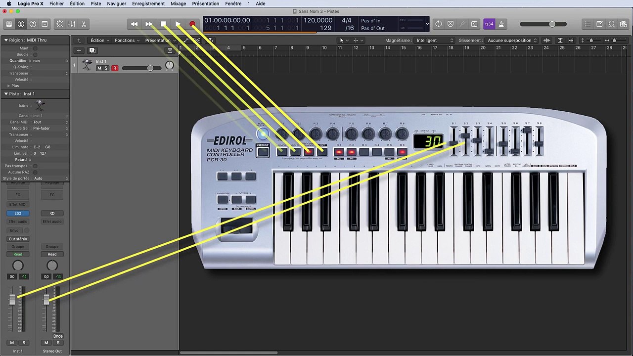The height and width of the screenshot is (356, 633).
Task: Click the Fast Forward transport button
Action: pyautogui.click(x=148, y=24)
